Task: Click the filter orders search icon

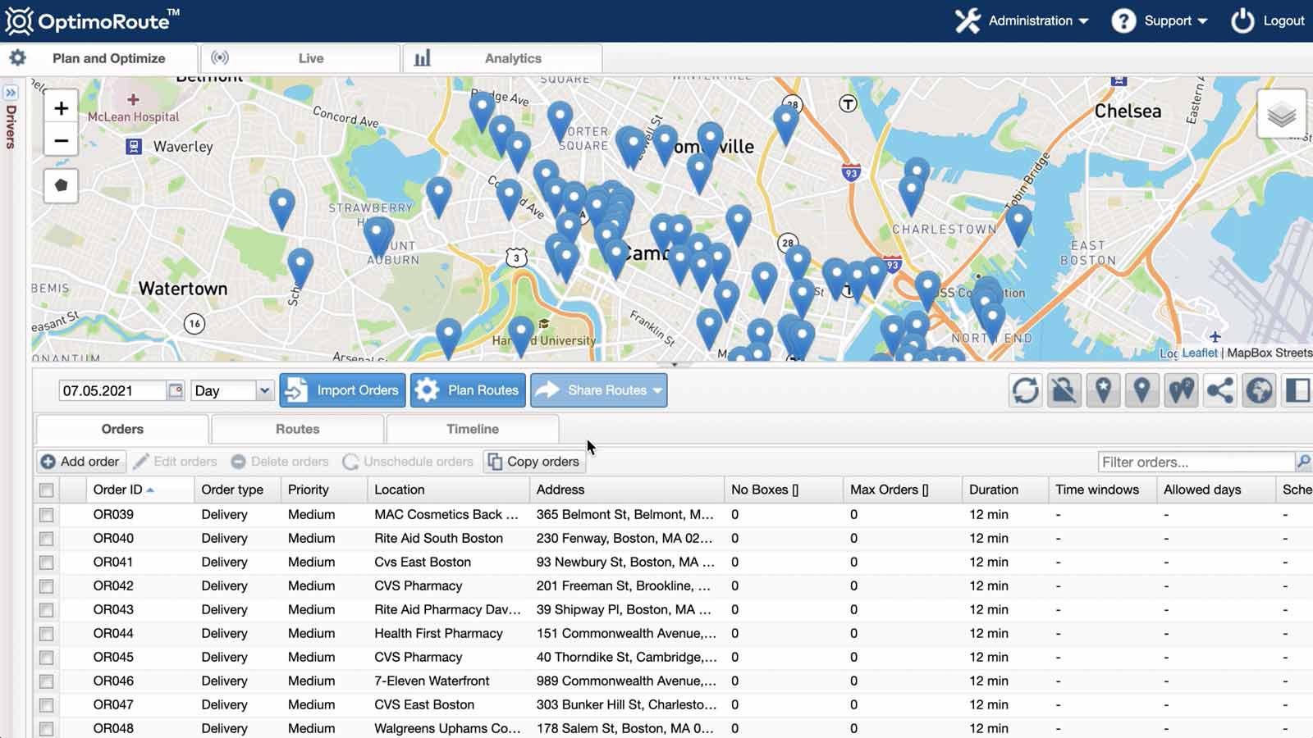Action: pyautogui.click(x=1303, y=462)
